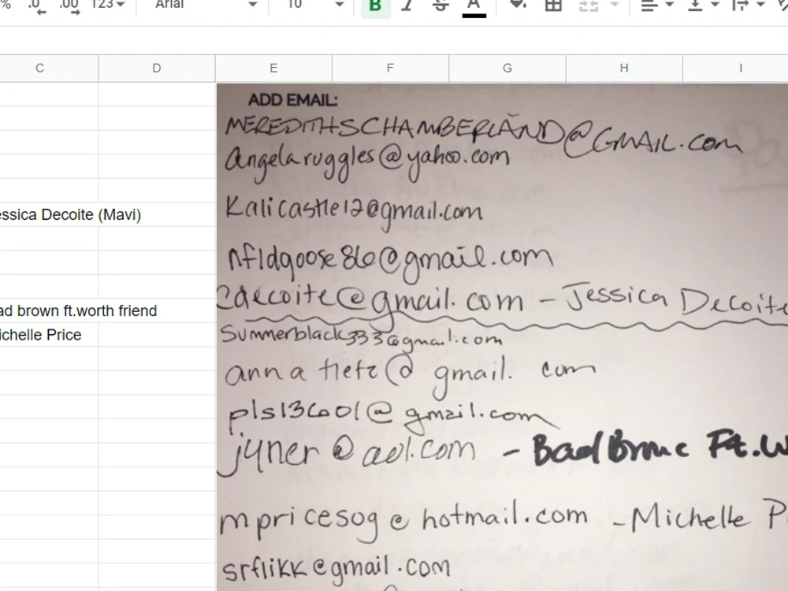Select column E by its header
This screenshot has height=591, width=788.
point(273,68)
